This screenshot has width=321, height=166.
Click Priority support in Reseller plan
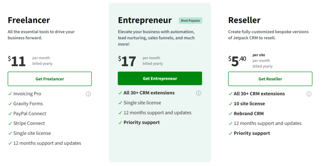pyautogui.click(x=252, y=133)
